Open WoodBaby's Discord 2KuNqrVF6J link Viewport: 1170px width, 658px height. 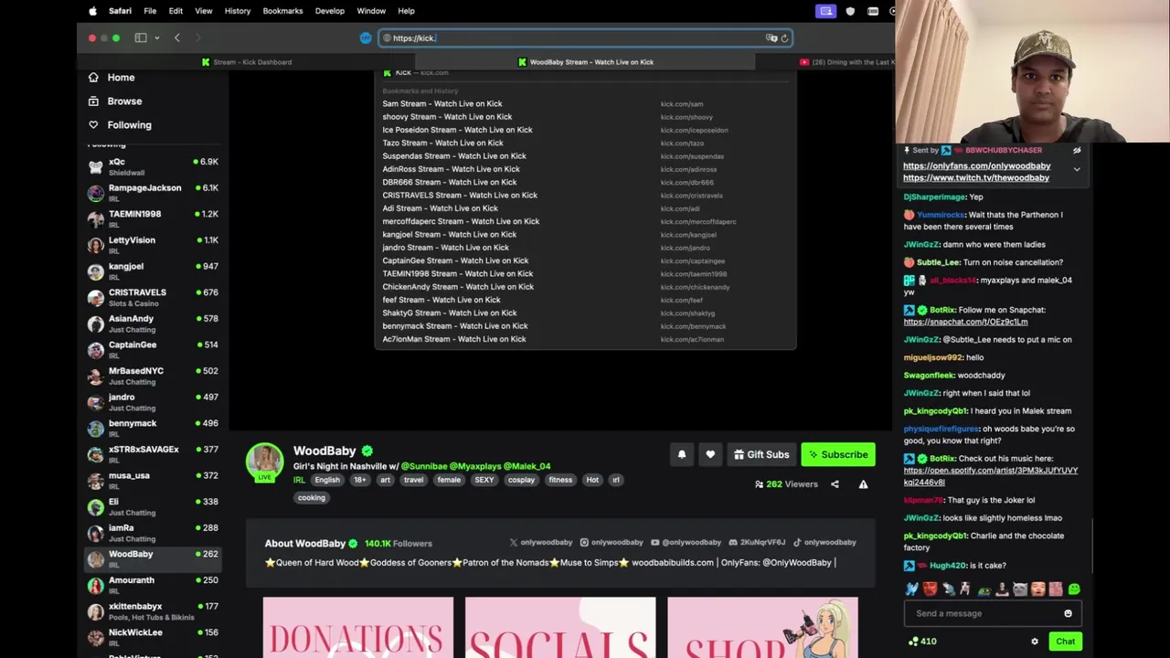757,543
